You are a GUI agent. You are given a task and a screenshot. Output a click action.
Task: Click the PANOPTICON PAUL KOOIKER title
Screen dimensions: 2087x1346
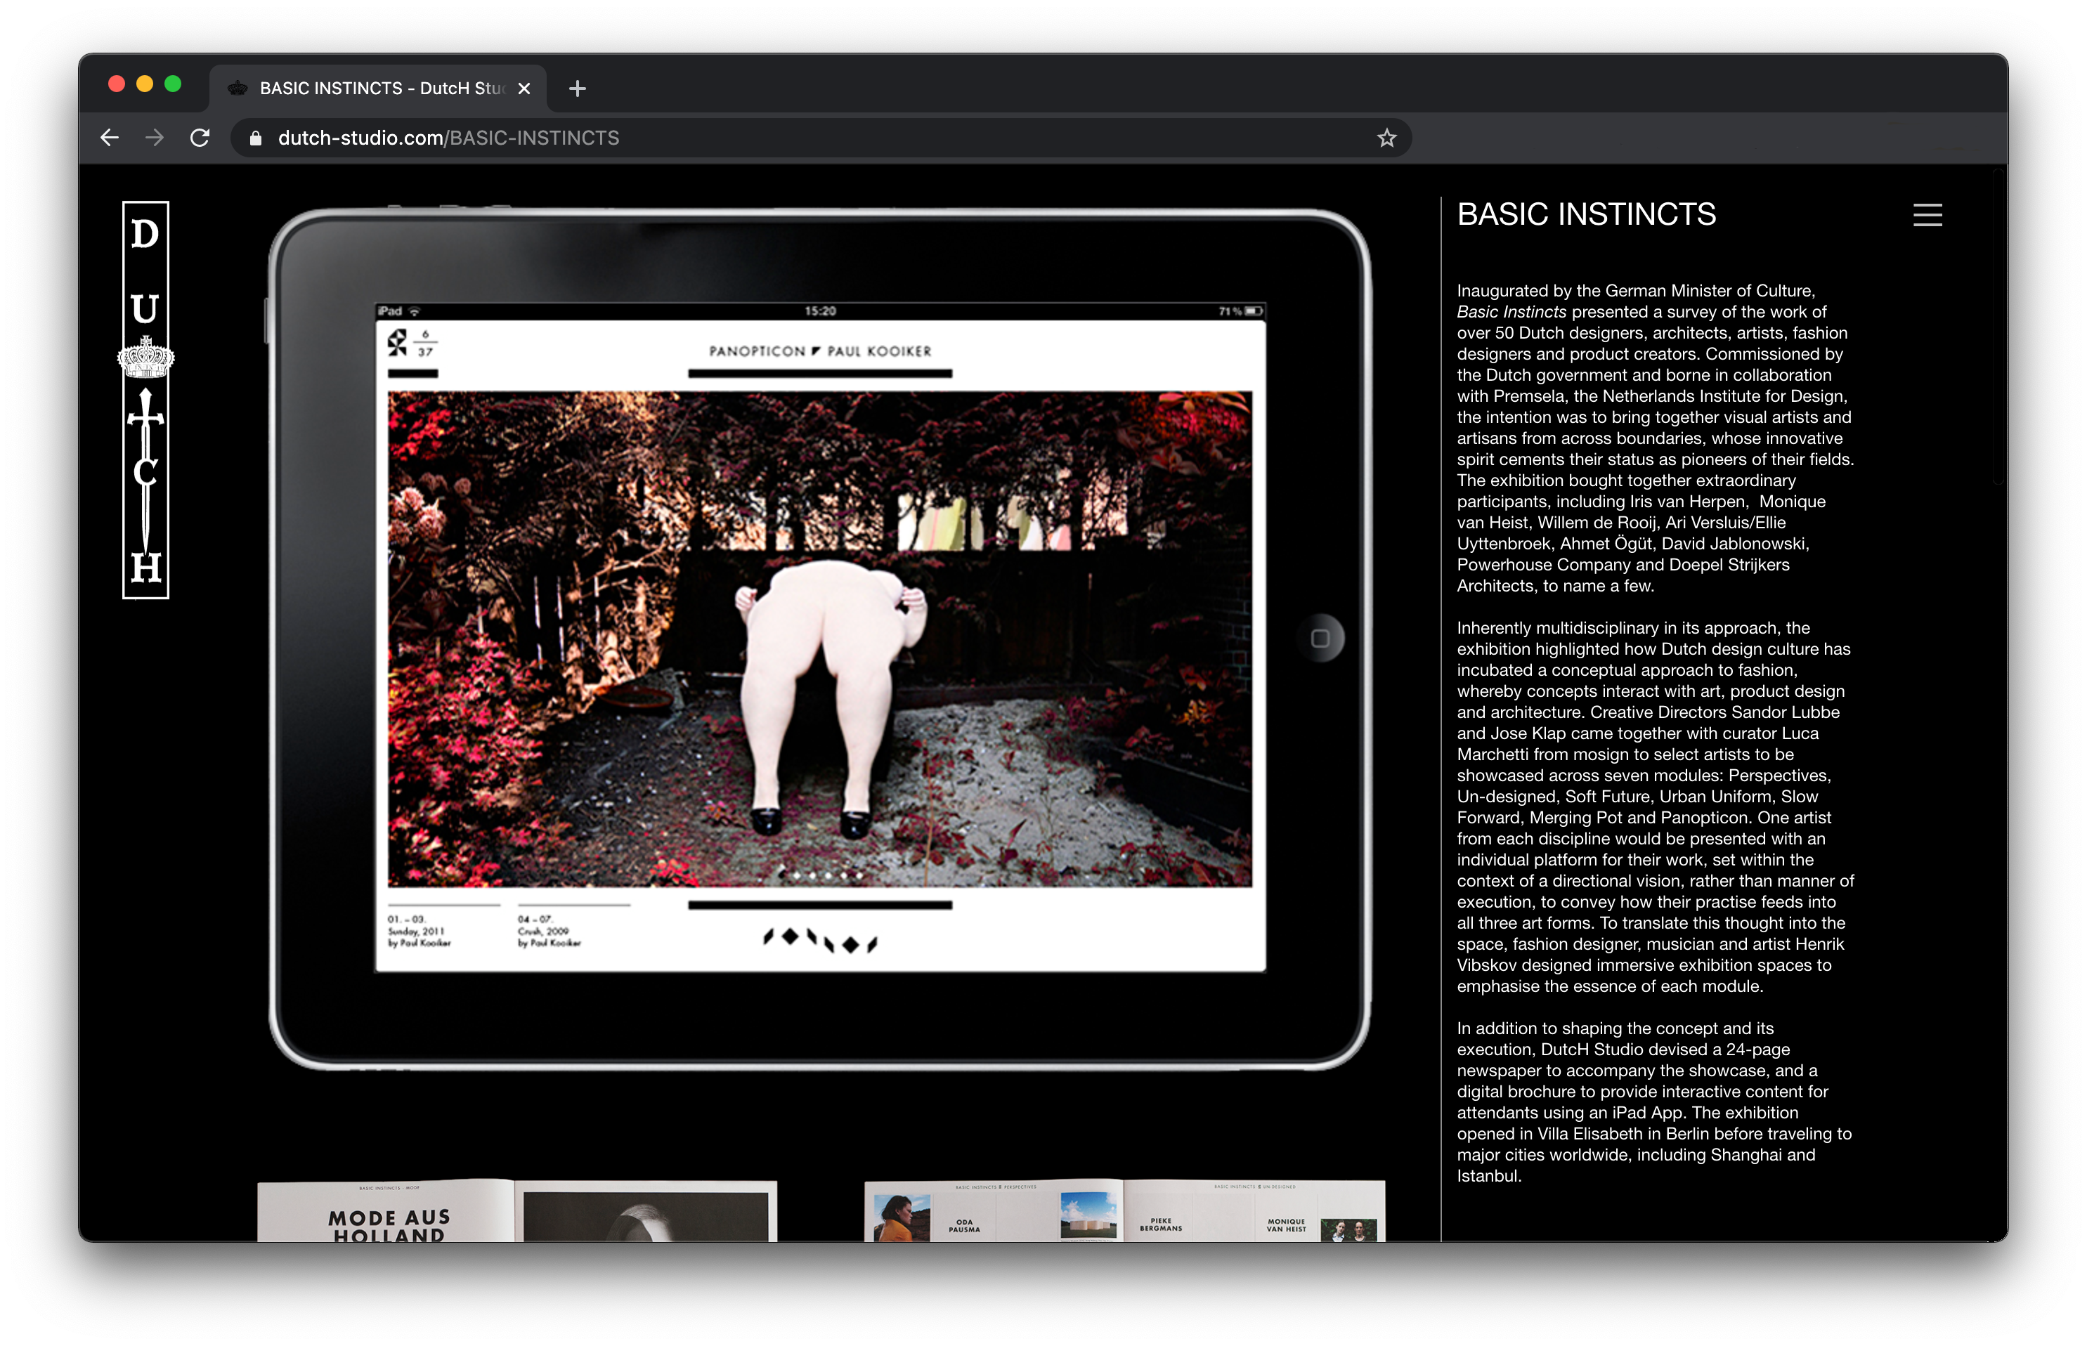click(x=819, y=351)
